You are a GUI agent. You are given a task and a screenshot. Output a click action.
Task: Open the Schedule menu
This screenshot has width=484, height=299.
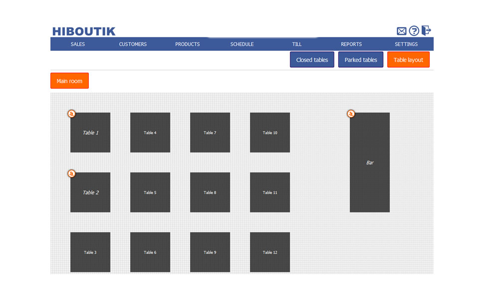[x=242, y=44]
